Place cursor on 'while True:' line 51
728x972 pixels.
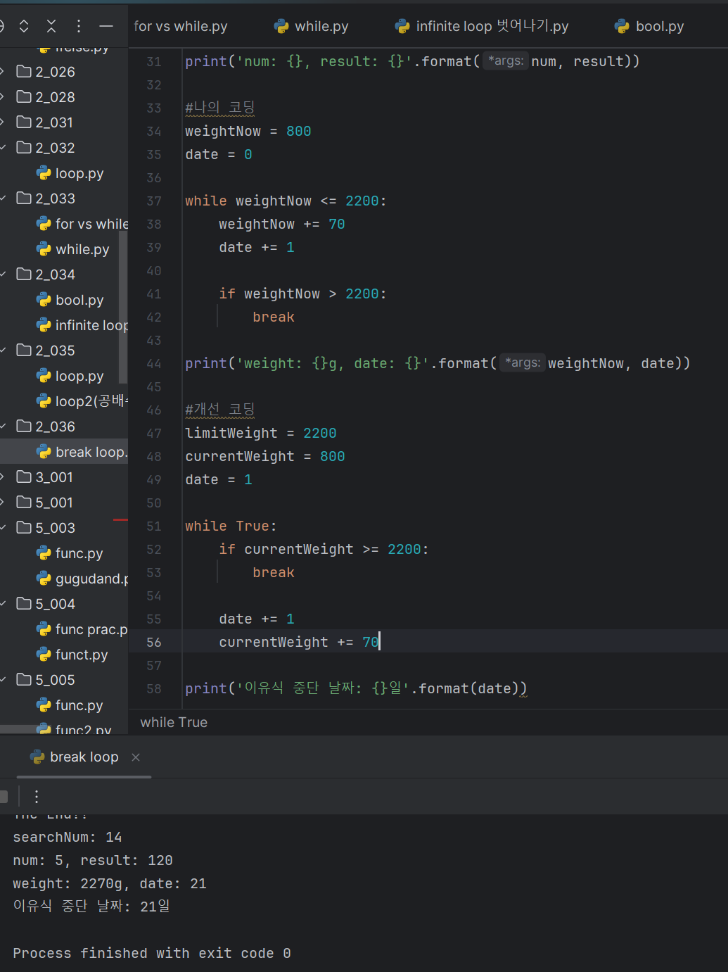[231, 526]
